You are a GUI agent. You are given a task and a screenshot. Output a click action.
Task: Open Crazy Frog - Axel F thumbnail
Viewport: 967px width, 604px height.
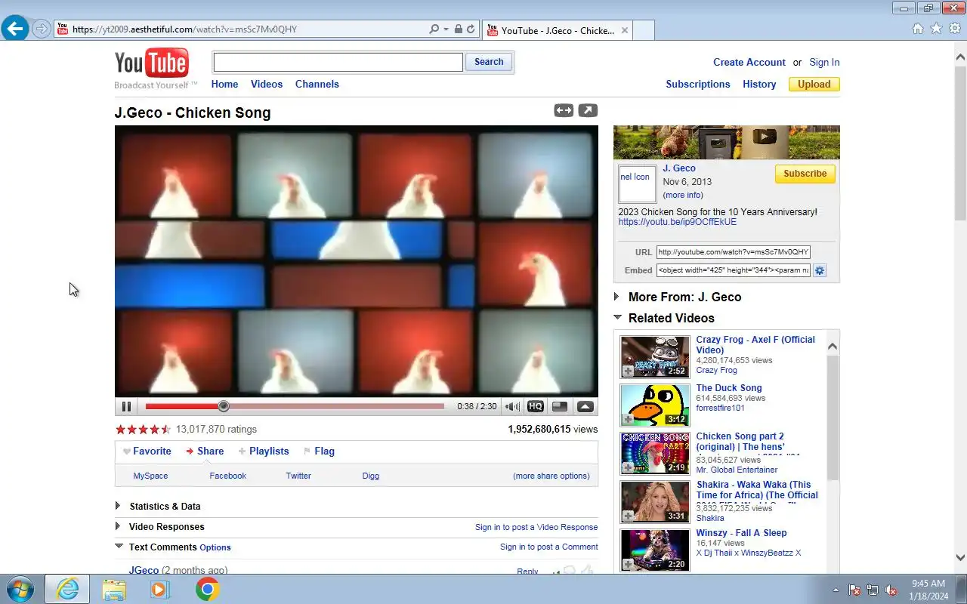tap(655, 356)
